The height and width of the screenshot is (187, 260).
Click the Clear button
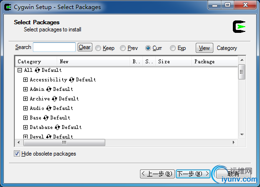[85, 47]
